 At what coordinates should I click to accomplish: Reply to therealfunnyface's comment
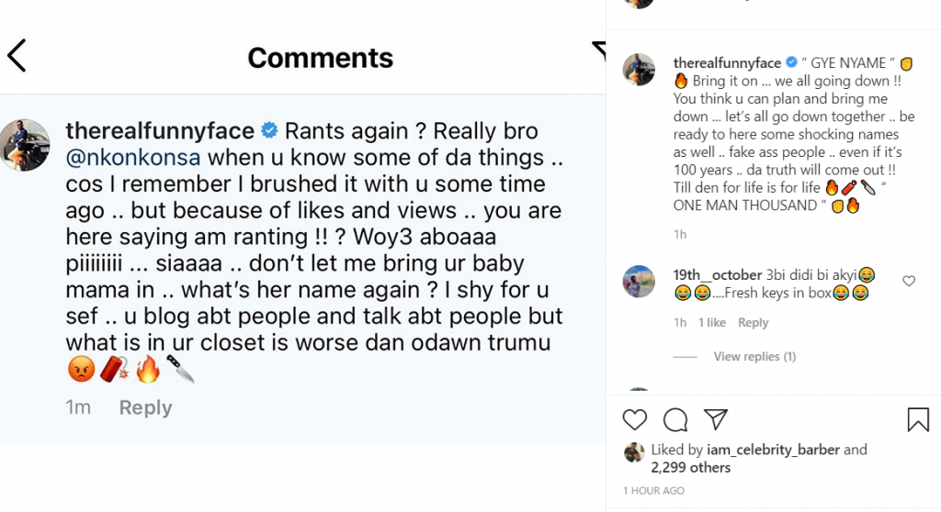pos(145,407)
